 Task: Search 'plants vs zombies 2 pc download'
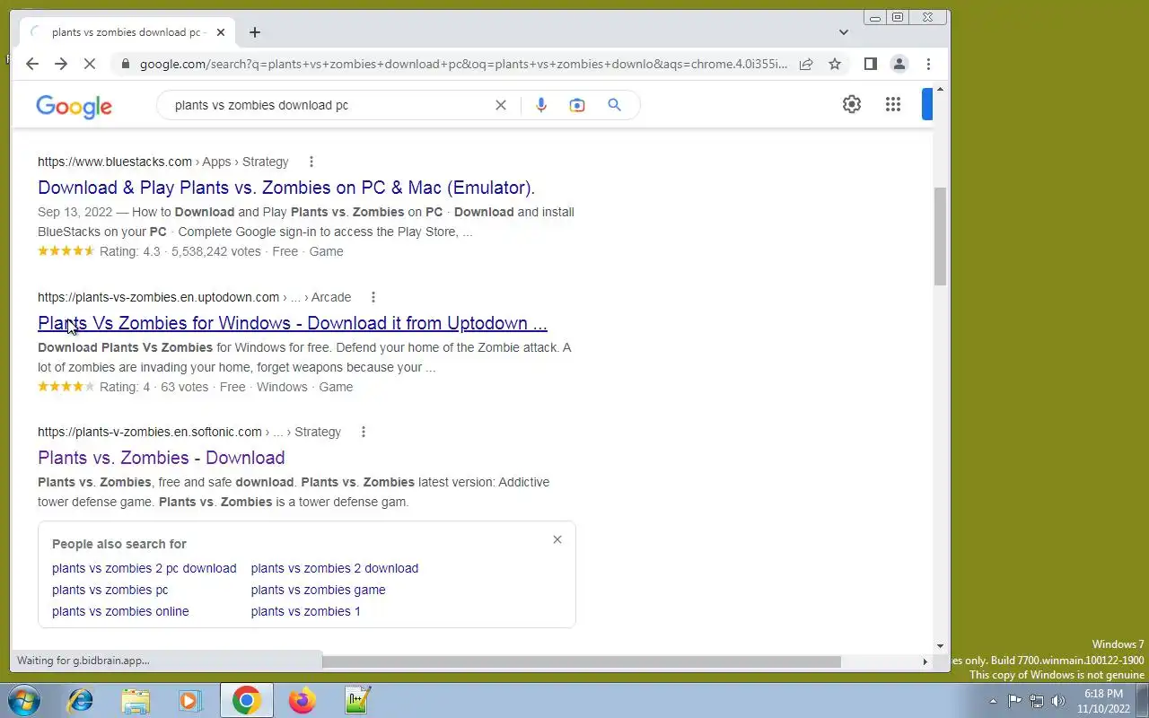[145, 568]
